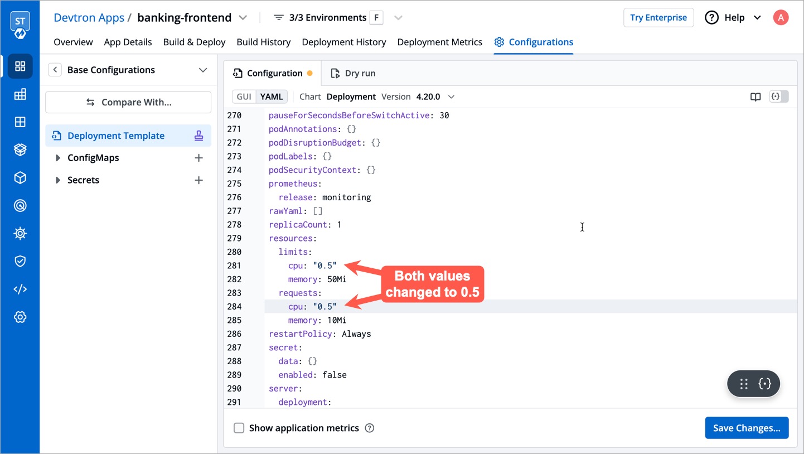
Task: Add a new Secret with plus icon
Action: pyautogui.click(x=198, y=180)
